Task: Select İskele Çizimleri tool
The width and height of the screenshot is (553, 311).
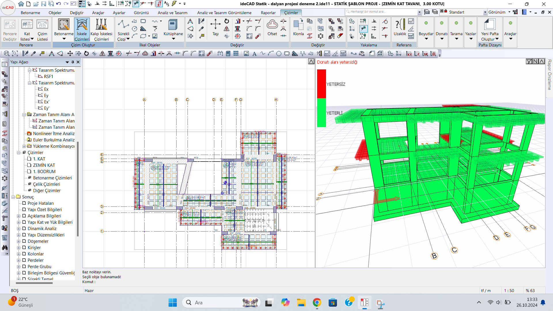Action: coord(82,30)
